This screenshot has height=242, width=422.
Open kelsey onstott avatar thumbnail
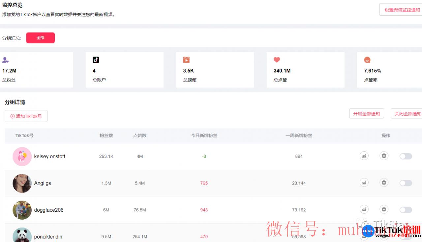click(22, 157)
